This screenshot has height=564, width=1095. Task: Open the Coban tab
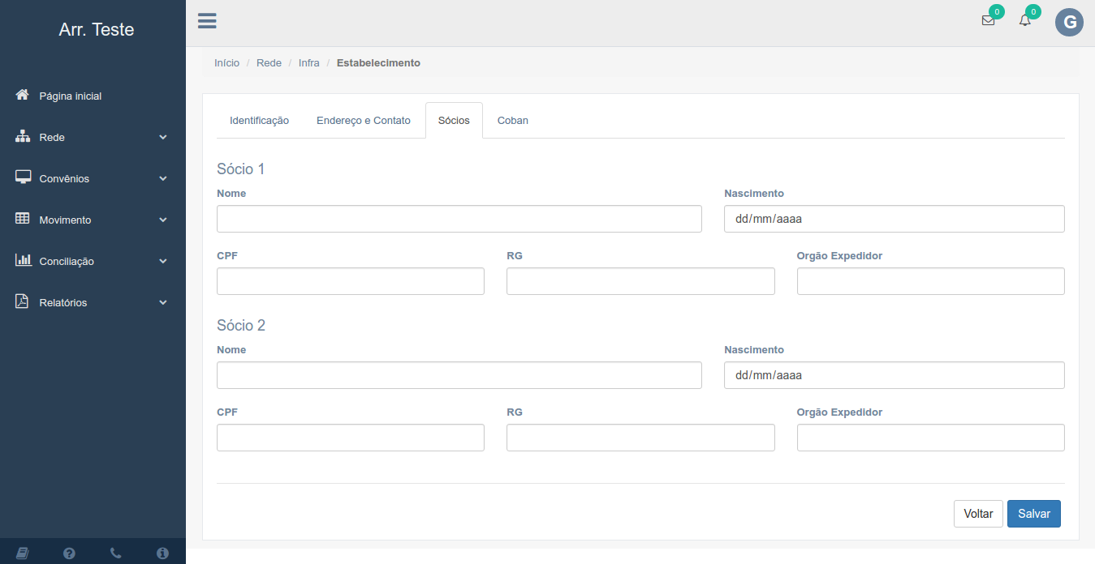512,121
